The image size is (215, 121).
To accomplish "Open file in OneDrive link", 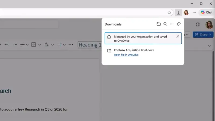I will pyautogui.click(x=126, y=55).
